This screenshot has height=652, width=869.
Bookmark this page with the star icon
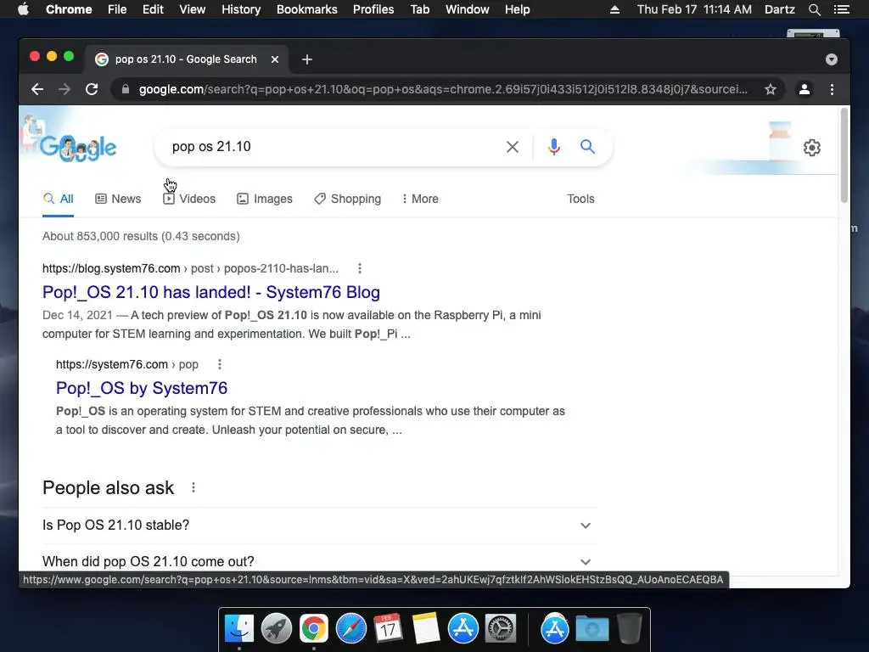[771, 89]
